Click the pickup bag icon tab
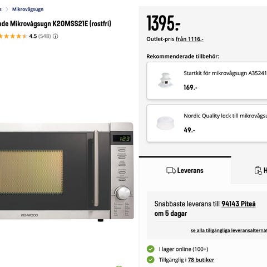The height and width of the screenshot is (267, 267). [x=258, y=170]
